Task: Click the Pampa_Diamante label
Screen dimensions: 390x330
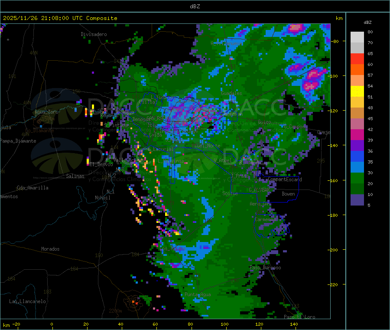Action: 18,141
